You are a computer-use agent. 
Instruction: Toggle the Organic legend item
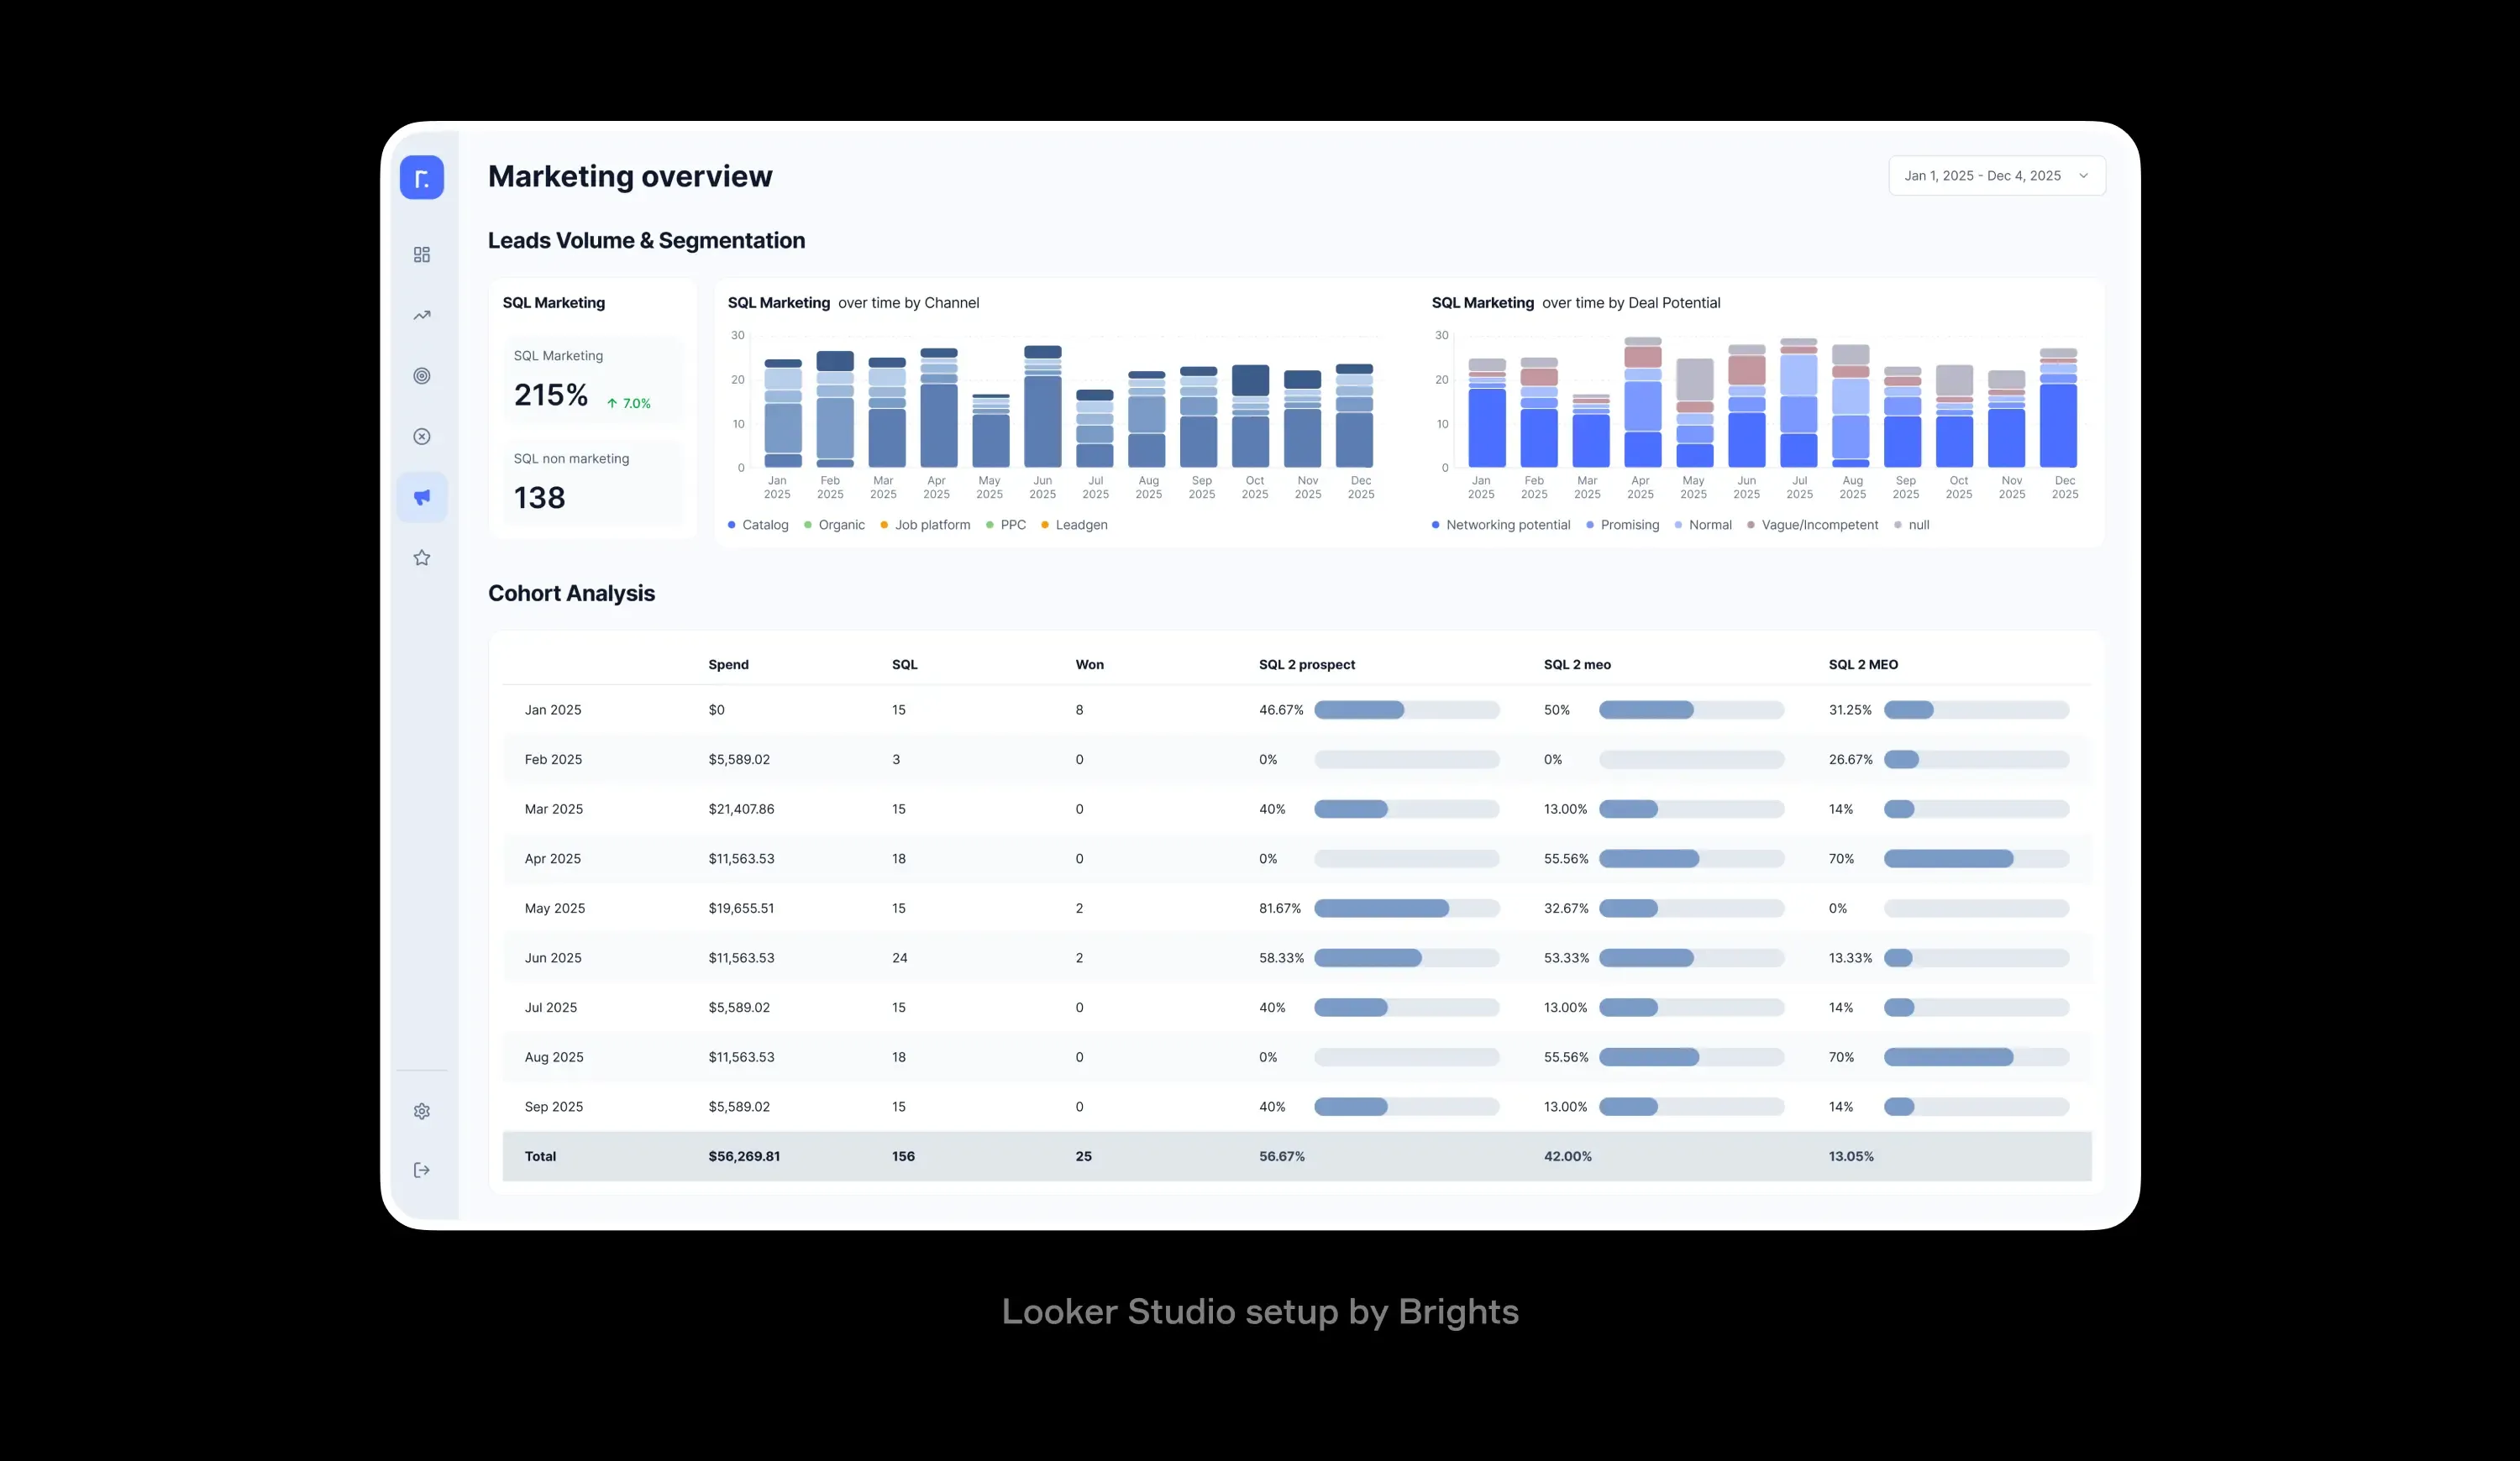pyautogui.click(x=834, y=525)
